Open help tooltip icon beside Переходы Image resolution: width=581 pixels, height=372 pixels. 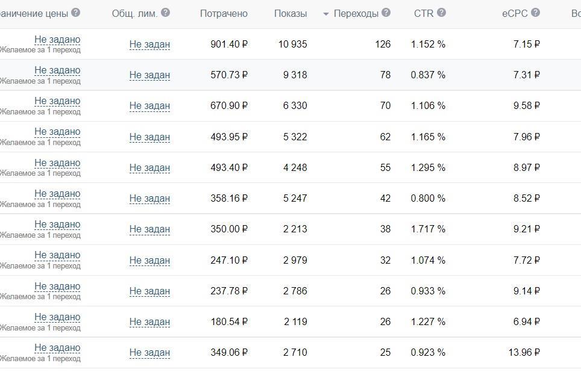(x=386, y=13)
